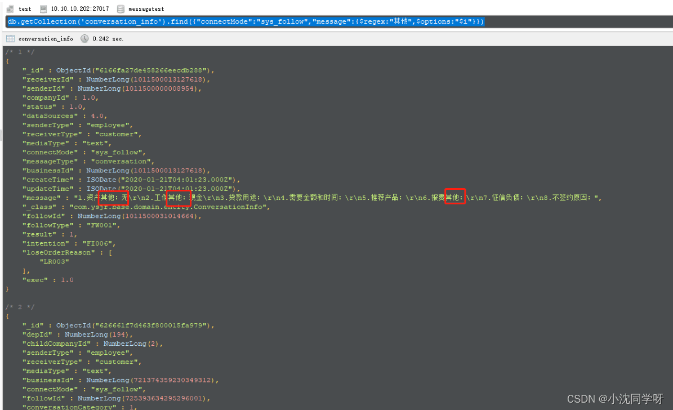Click the "status" : 1.0 line
This screenshot has width=673, height=410.
click(x=54, y=106)
